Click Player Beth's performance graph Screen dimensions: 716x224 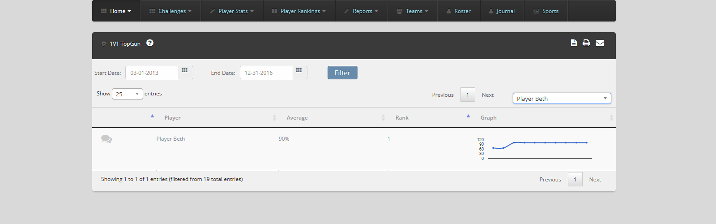tap(537, 149)
